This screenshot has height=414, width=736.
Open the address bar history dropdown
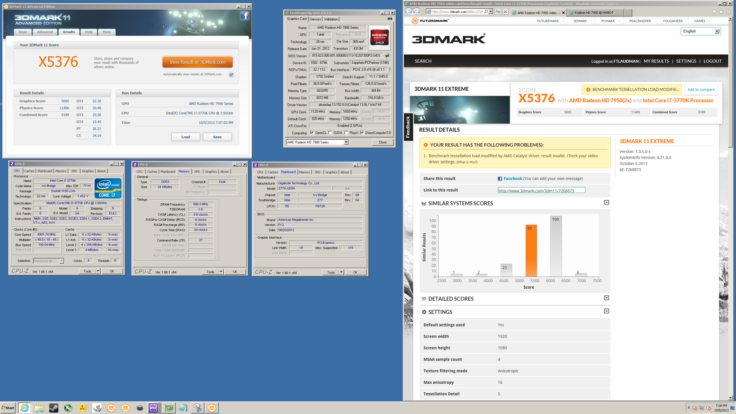(491, 12)
